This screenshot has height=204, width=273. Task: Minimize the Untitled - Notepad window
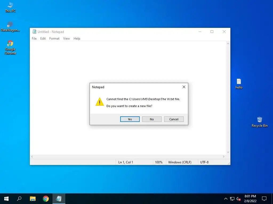pos(200,32)
